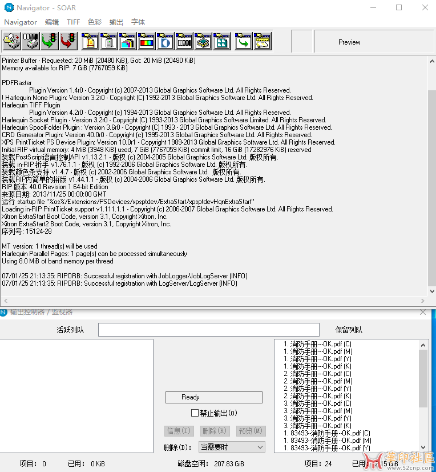Open the Separations Manager CMYK pages icon

(127, 41)
